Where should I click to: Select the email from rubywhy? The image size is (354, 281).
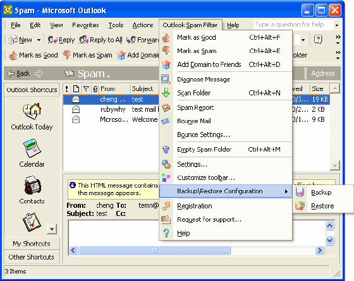tap(197, 109)
